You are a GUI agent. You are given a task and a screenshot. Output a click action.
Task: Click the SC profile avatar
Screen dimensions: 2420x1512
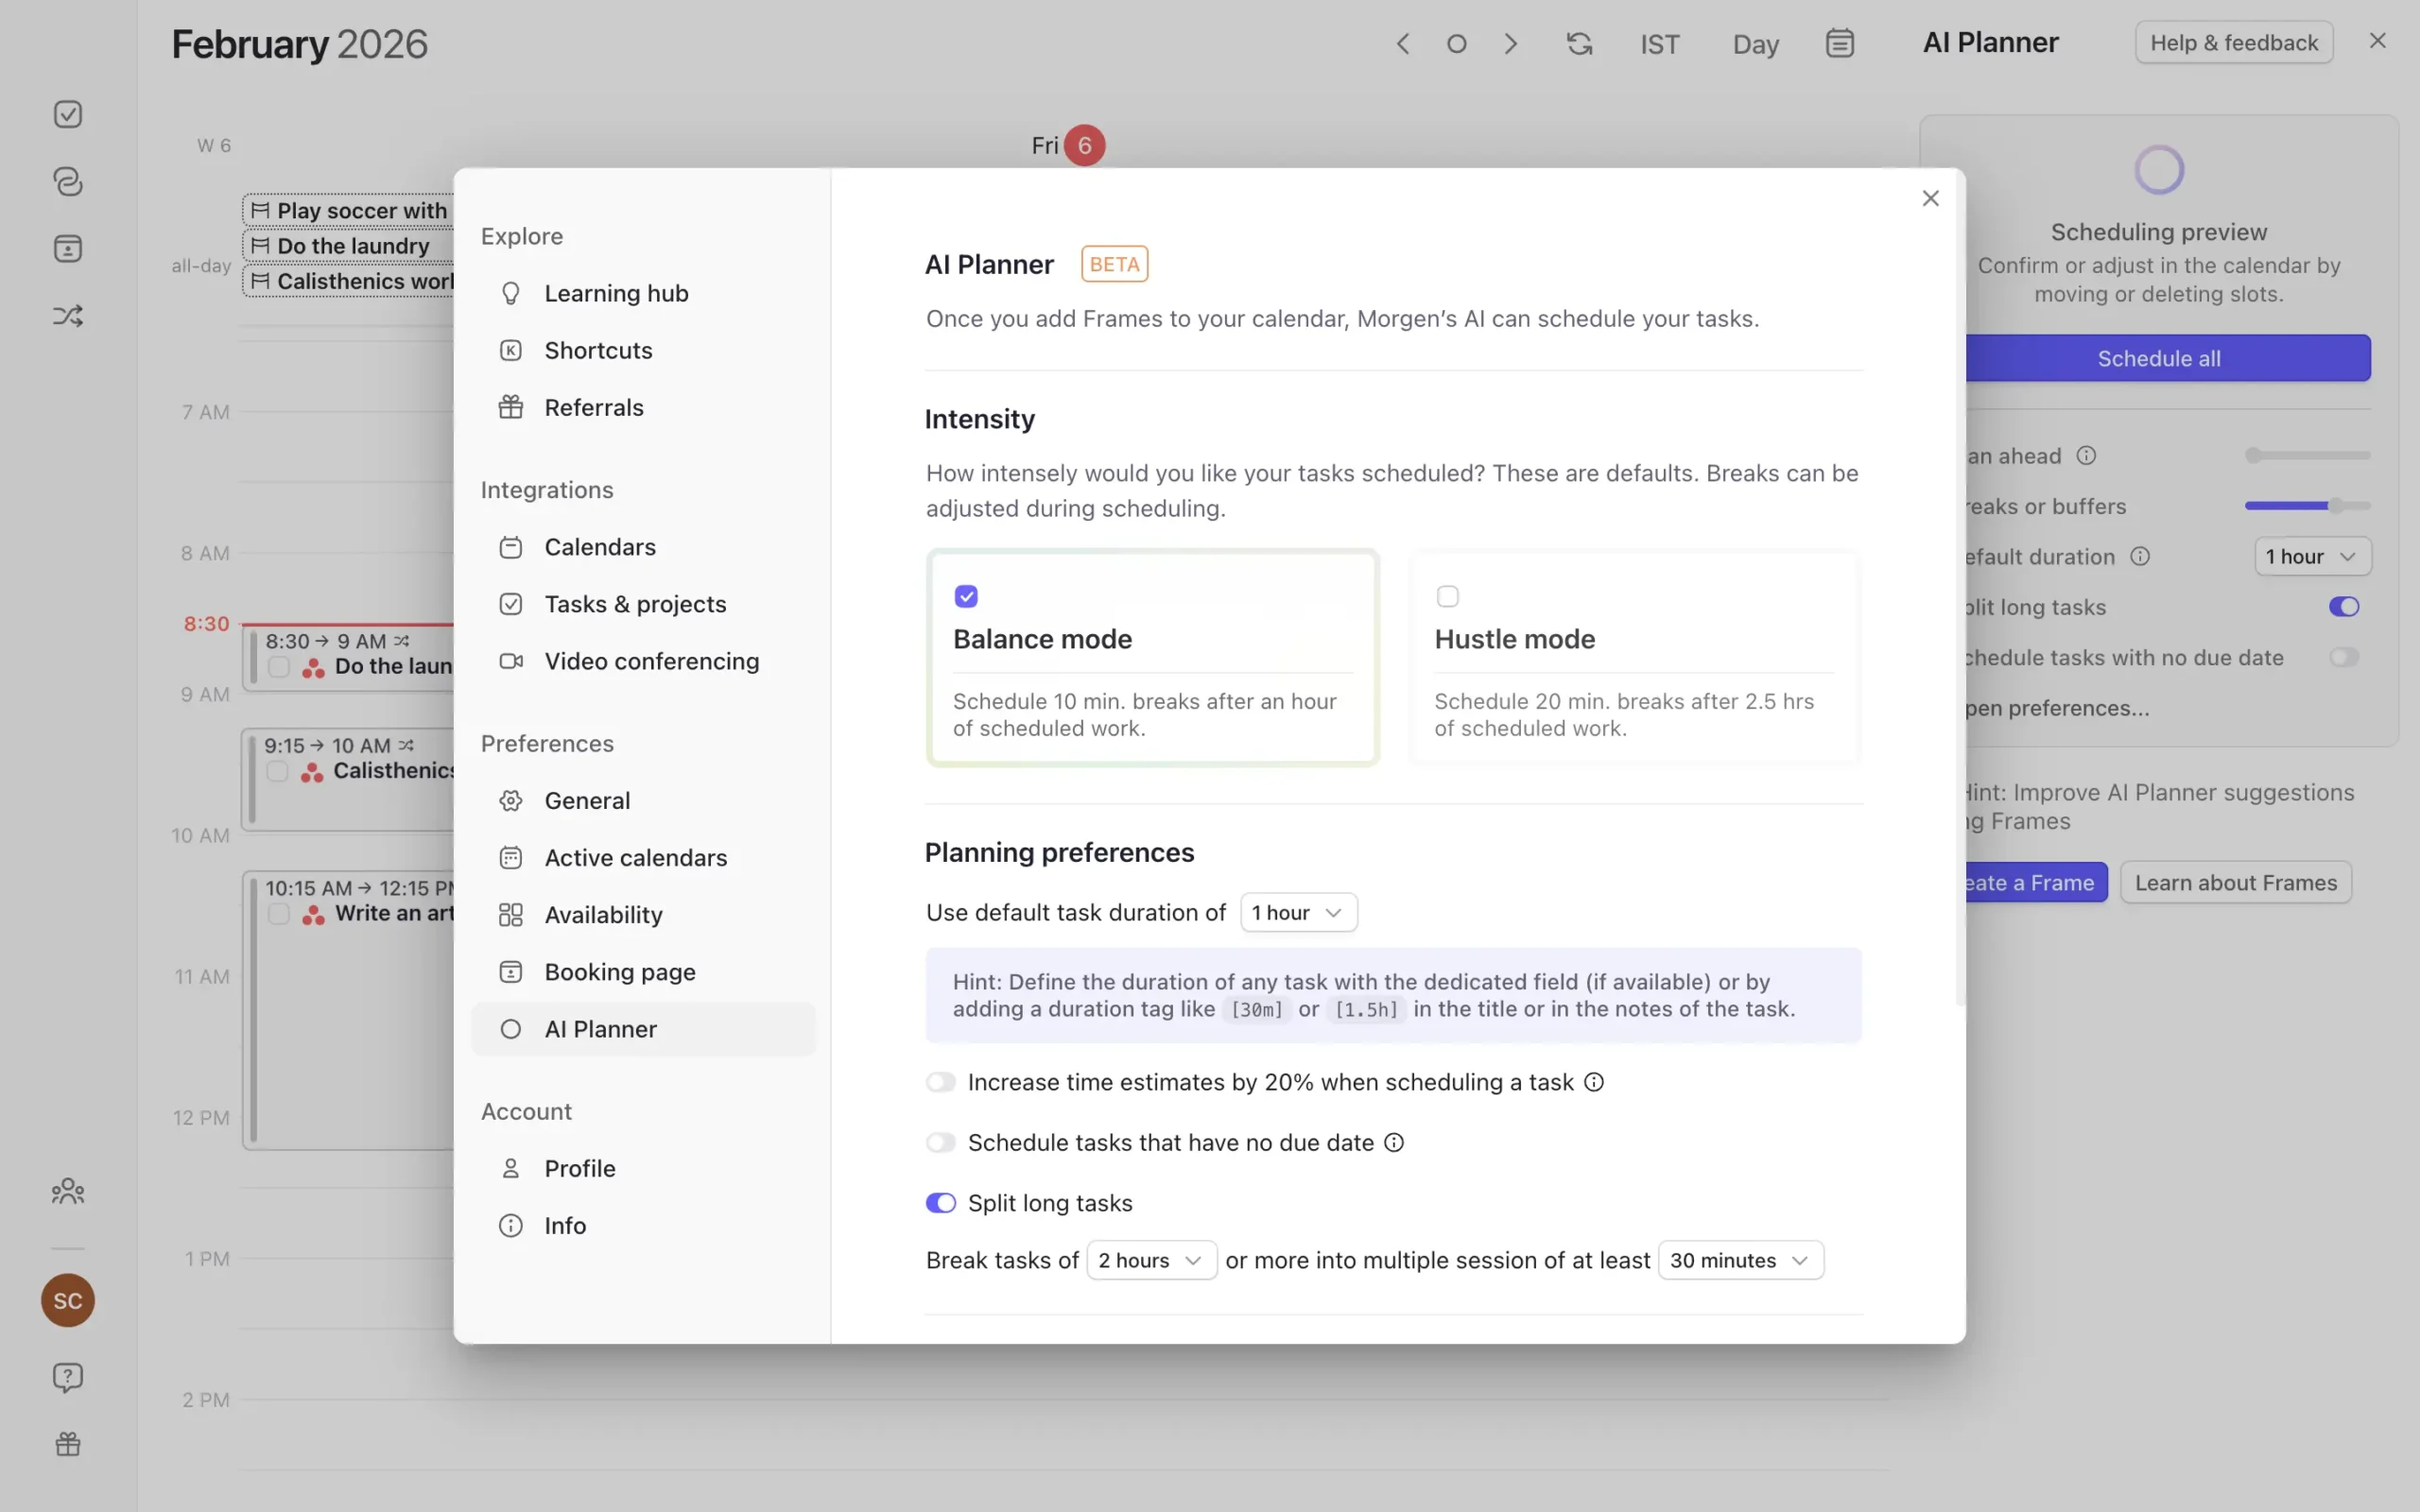point(67,1300)
